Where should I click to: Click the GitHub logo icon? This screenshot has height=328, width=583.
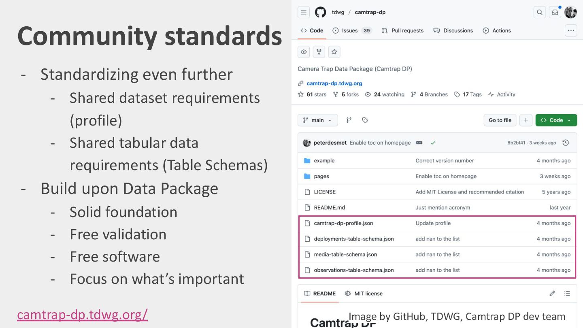coord(320,12)
